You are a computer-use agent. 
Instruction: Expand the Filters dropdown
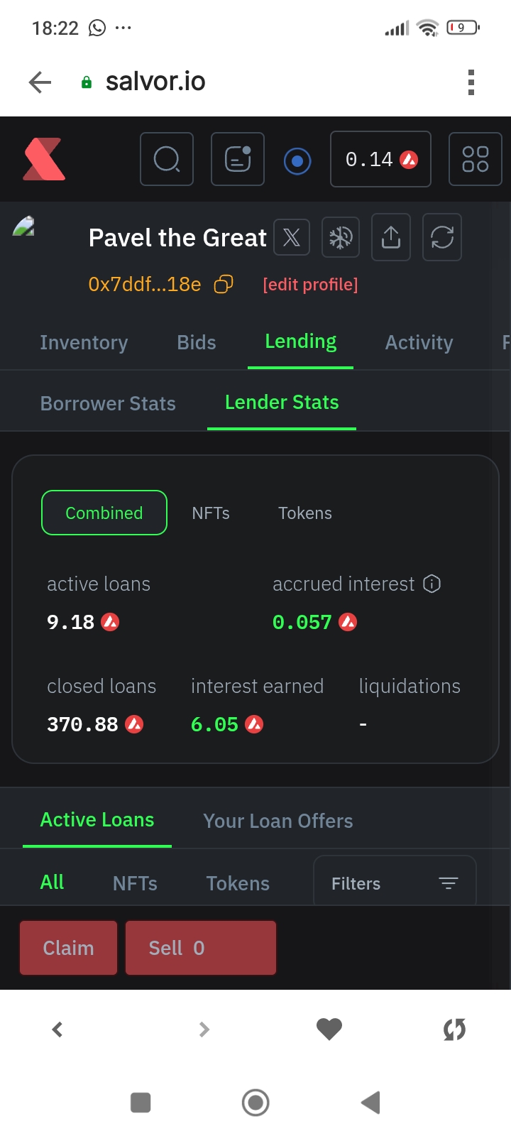pyautogui.click(x=395, y=883)
